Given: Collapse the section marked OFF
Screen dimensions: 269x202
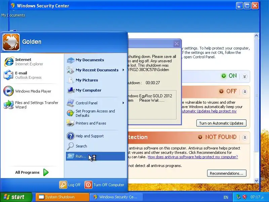Looking at the screenshot, I should tap(245, 92).
